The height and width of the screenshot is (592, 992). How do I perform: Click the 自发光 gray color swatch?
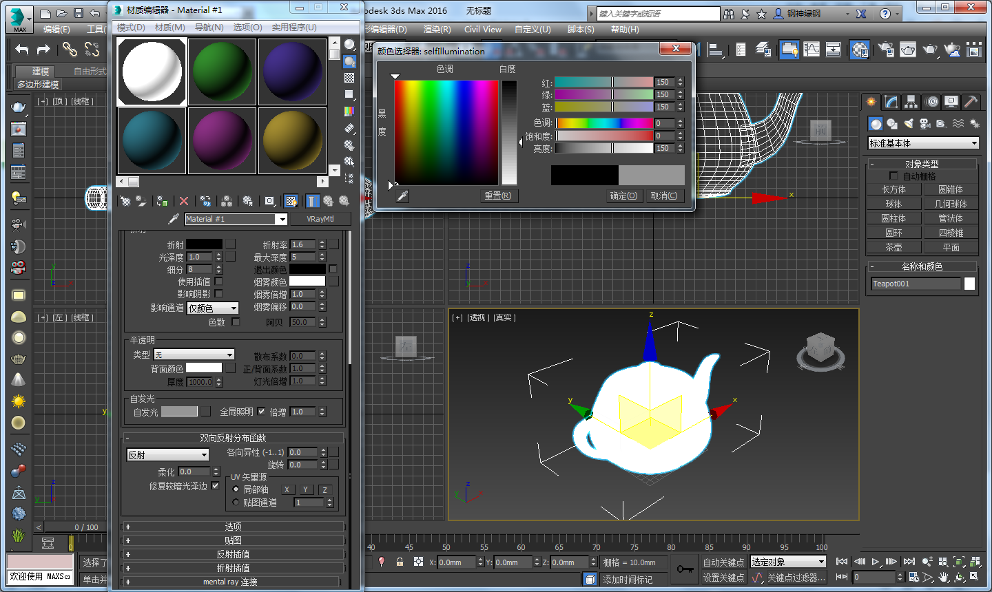click(x=179, y=412)
